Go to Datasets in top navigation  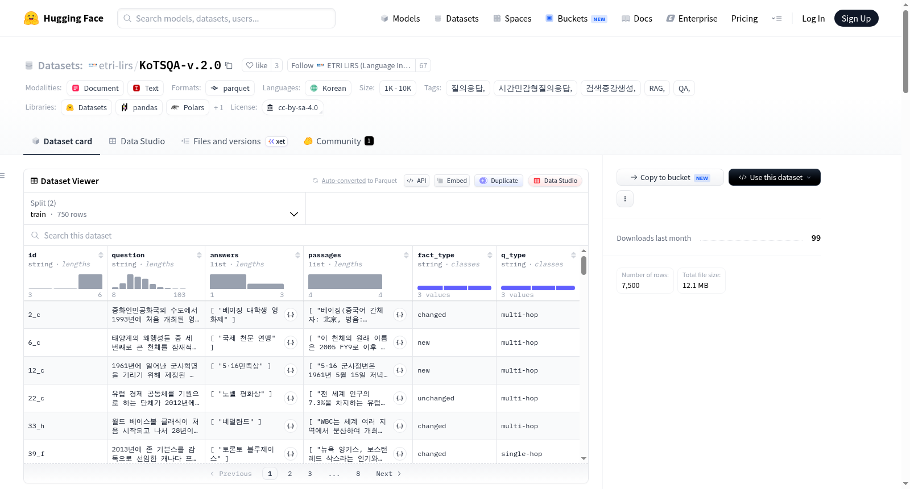[x=456, y=18]
